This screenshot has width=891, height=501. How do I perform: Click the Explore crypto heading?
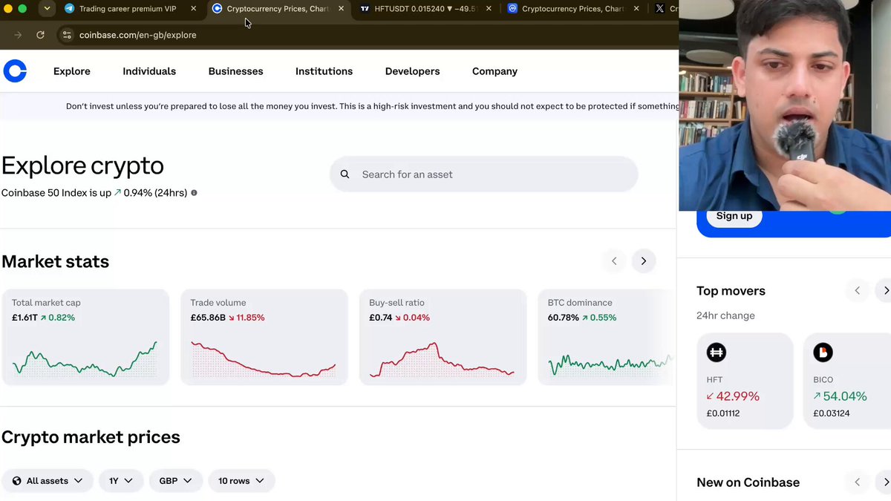pos(82,166)
